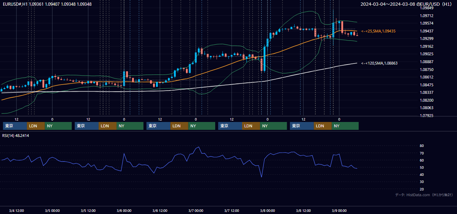Image resolution: width=457 pixels, height=214 pixels.
Task: Pick the 1.08475 price label
Action: [427, 85]
